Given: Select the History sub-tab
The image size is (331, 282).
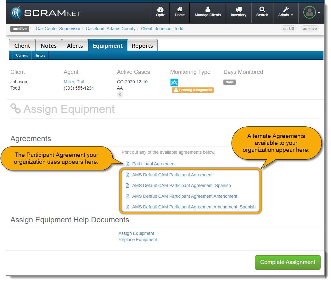Looking at the screenshot, I should pos(40,55).
